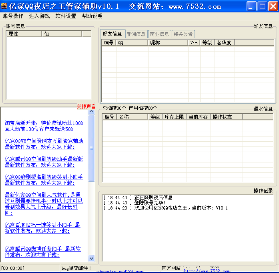This screenshot has width=279, height=273.
Task: Click the application icon in title bar
Action: pos(4,6)
